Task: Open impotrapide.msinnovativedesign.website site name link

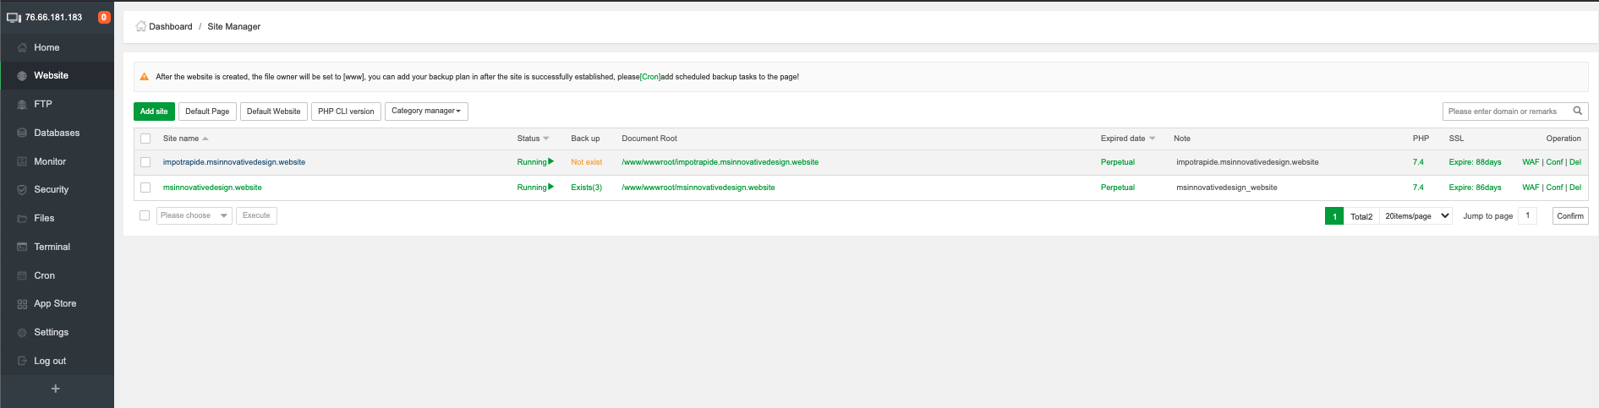Action: [x=234, y=162]
